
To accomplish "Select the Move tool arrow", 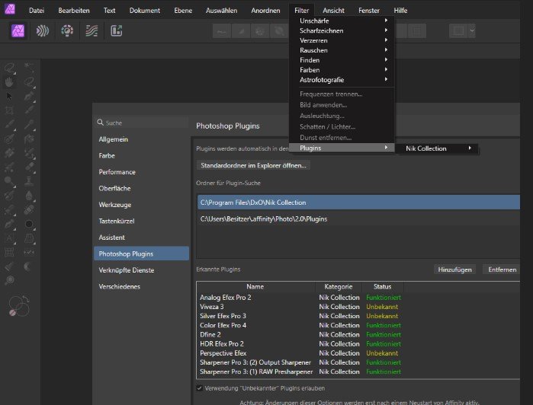I will point(9,96).
